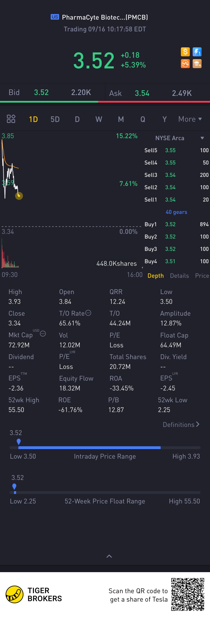Select the Sell2 order book row

[176, 187]
